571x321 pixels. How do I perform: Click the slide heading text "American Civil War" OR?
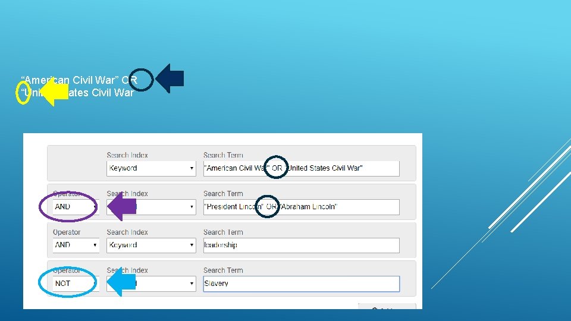click(79, 80)
